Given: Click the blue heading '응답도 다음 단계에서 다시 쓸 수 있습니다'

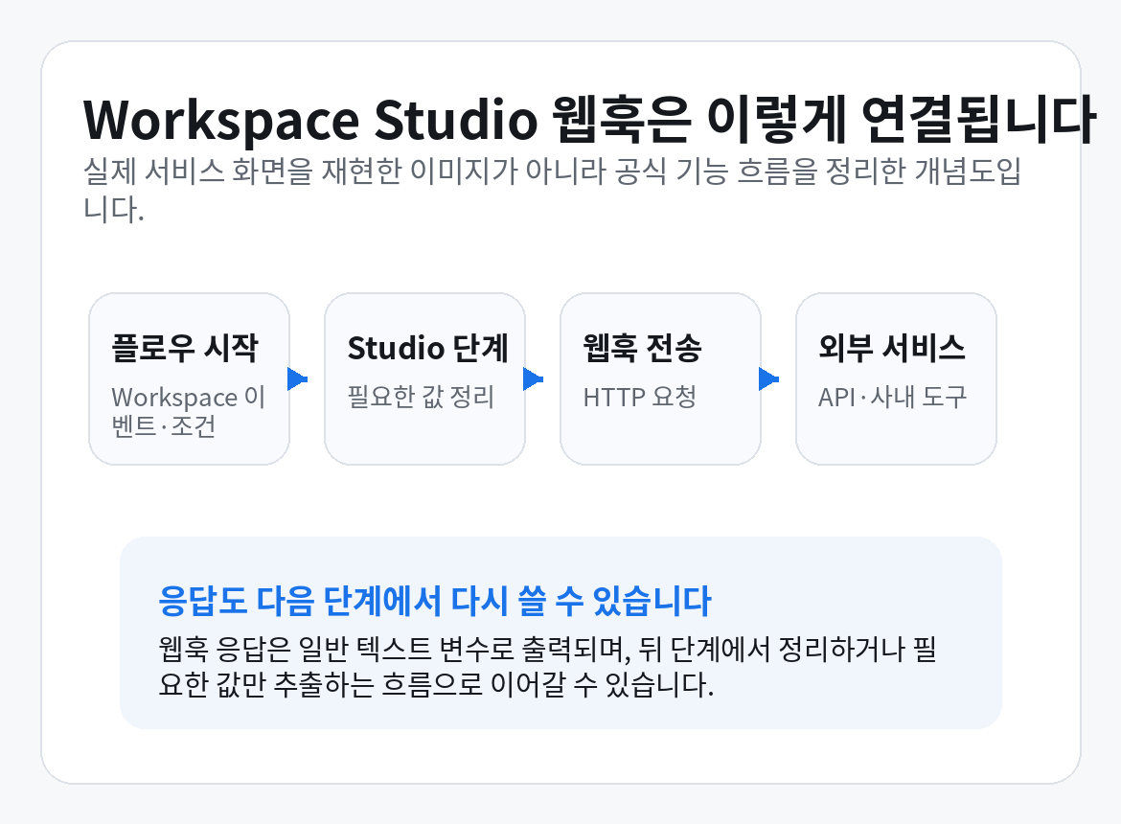Looking at the screenshot, I should (x=435, y=601).
